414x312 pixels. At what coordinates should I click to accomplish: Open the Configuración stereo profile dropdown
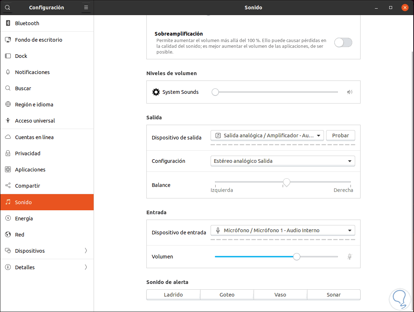tap(282, 161)
